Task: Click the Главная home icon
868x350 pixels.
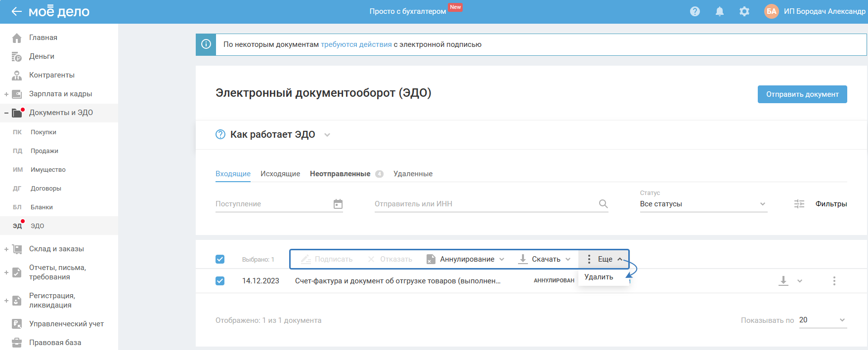Action: 17,38
